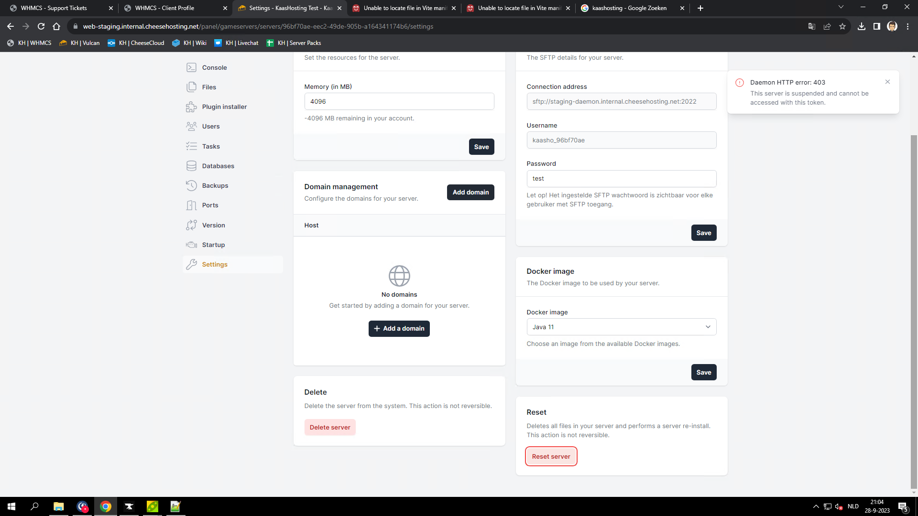Screen dimensions: 918x516
Task: Open Files page via document icon
Action: pyautogui.click(x=191, y=87)
